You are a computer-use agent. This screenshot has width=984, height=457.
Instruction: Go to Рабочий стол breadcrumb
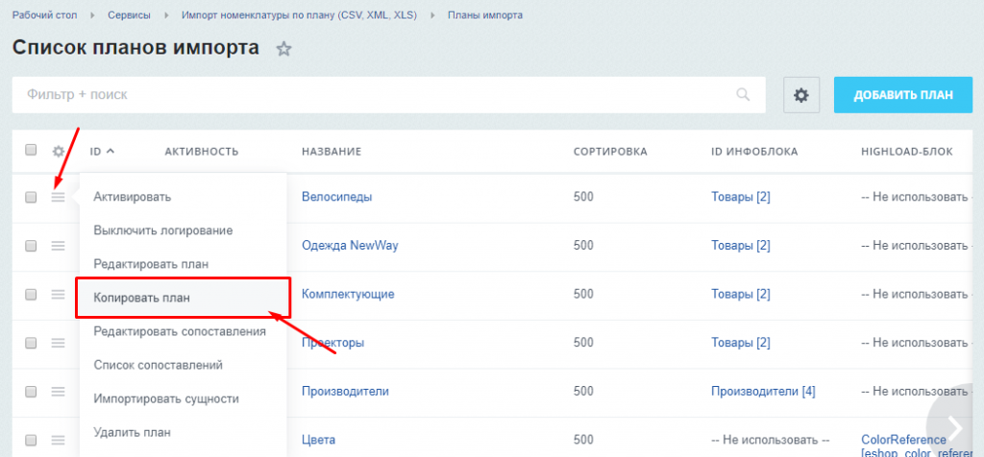coord(44,15)
